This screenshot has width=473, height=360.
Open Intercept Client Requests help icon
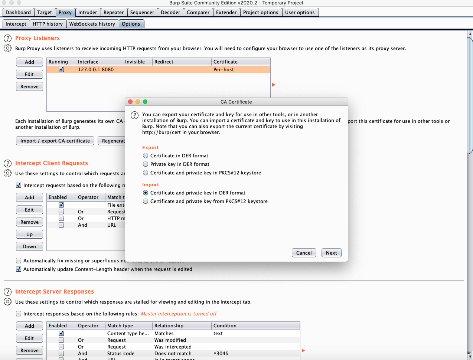coord(7,163)
